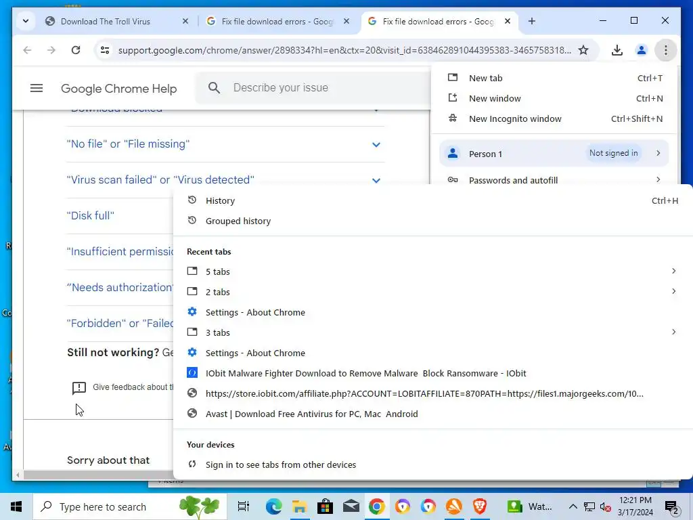
Task: Click the Recent tabs heading
Action: pos(209,252)
